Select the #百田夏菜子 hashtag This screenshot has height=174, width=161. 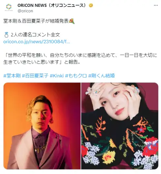click(x=35, y=76)
